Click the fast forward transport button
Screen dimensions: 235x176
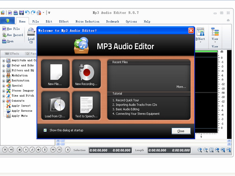point(53,150)
